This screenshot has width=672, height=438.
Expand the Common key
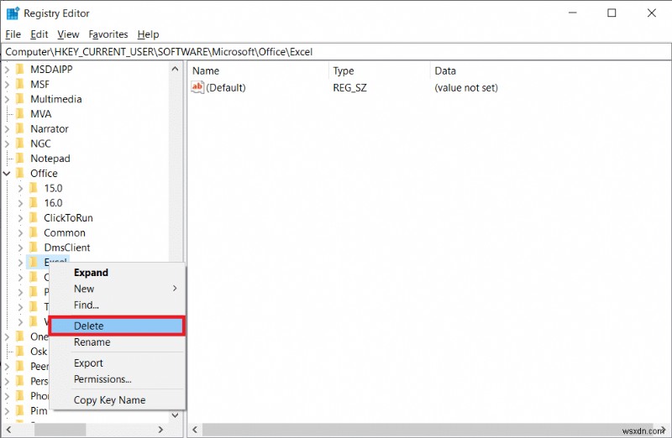[20, 233]
